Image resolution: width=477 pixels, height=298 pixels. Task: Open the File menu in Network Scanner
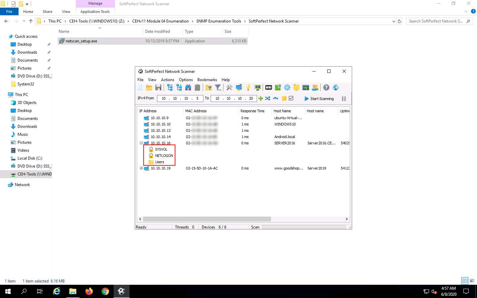pyautogui.click(x=140, y=80)
